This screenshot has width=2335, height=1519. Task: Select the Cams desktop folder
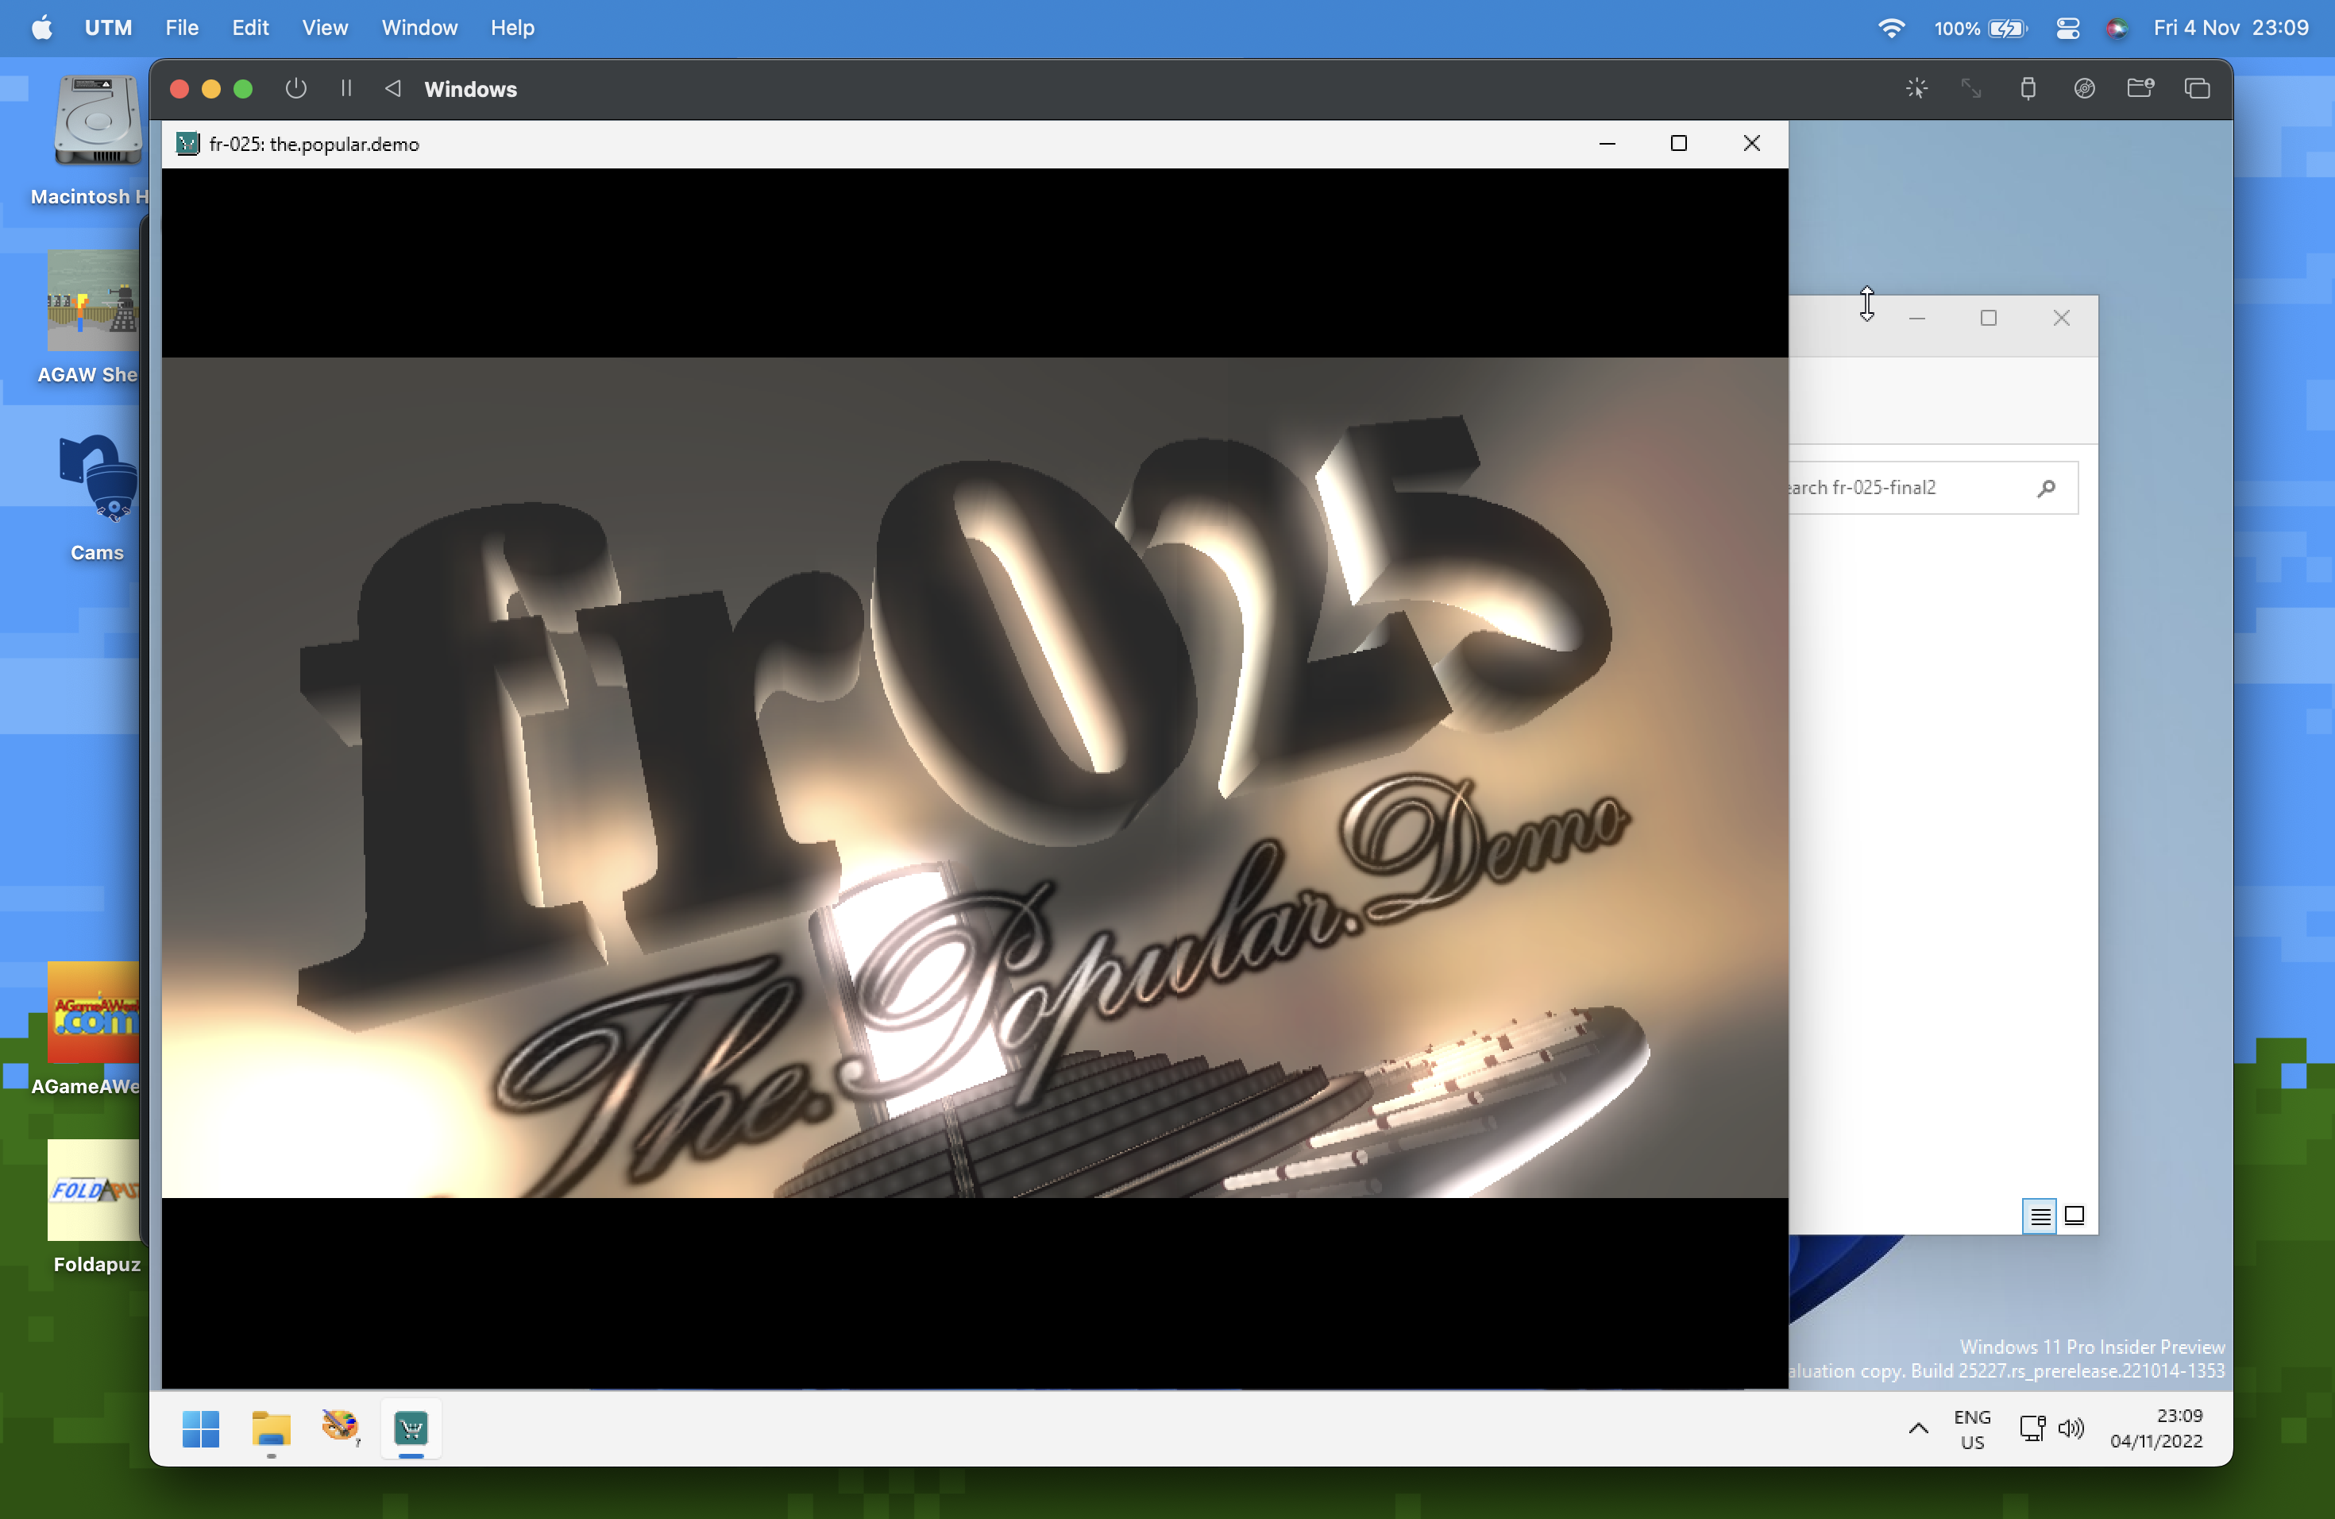[x=97, y=497]
